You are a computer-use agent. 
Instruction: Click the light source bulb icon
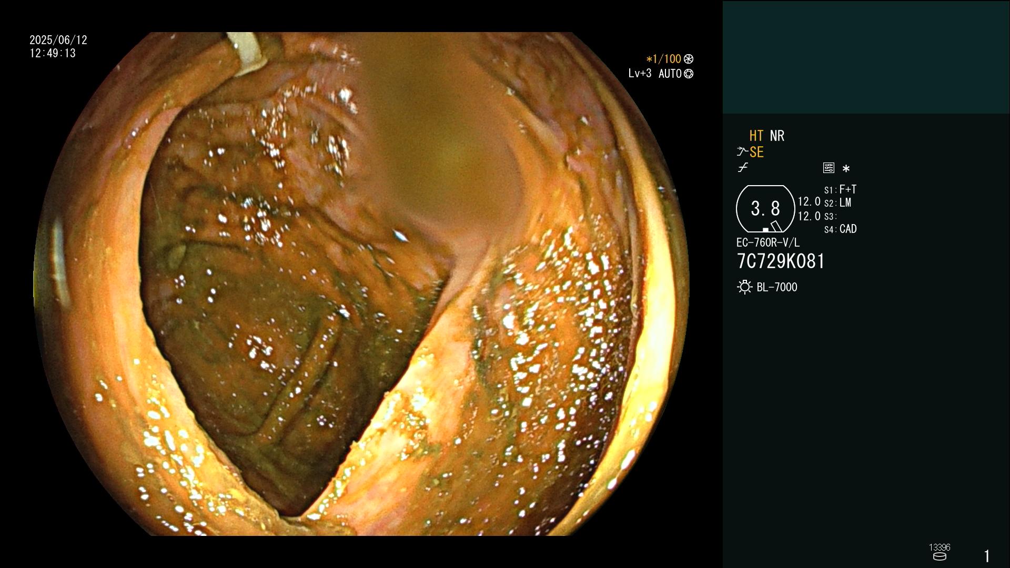(x=744, y=287)
